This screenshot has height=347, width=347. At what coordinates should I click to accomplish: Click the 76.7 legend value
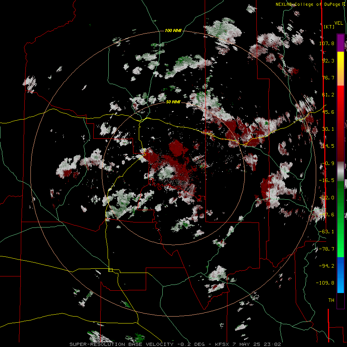coord(328,77)
